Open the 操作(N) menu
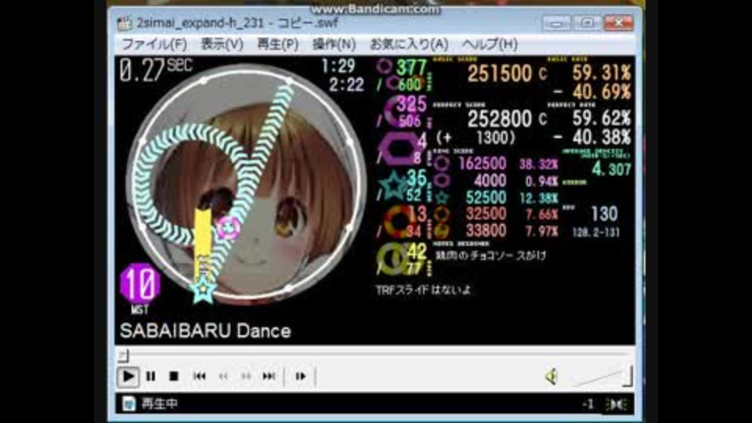Viewport: 752px width, 423px height. click(334, 45)
